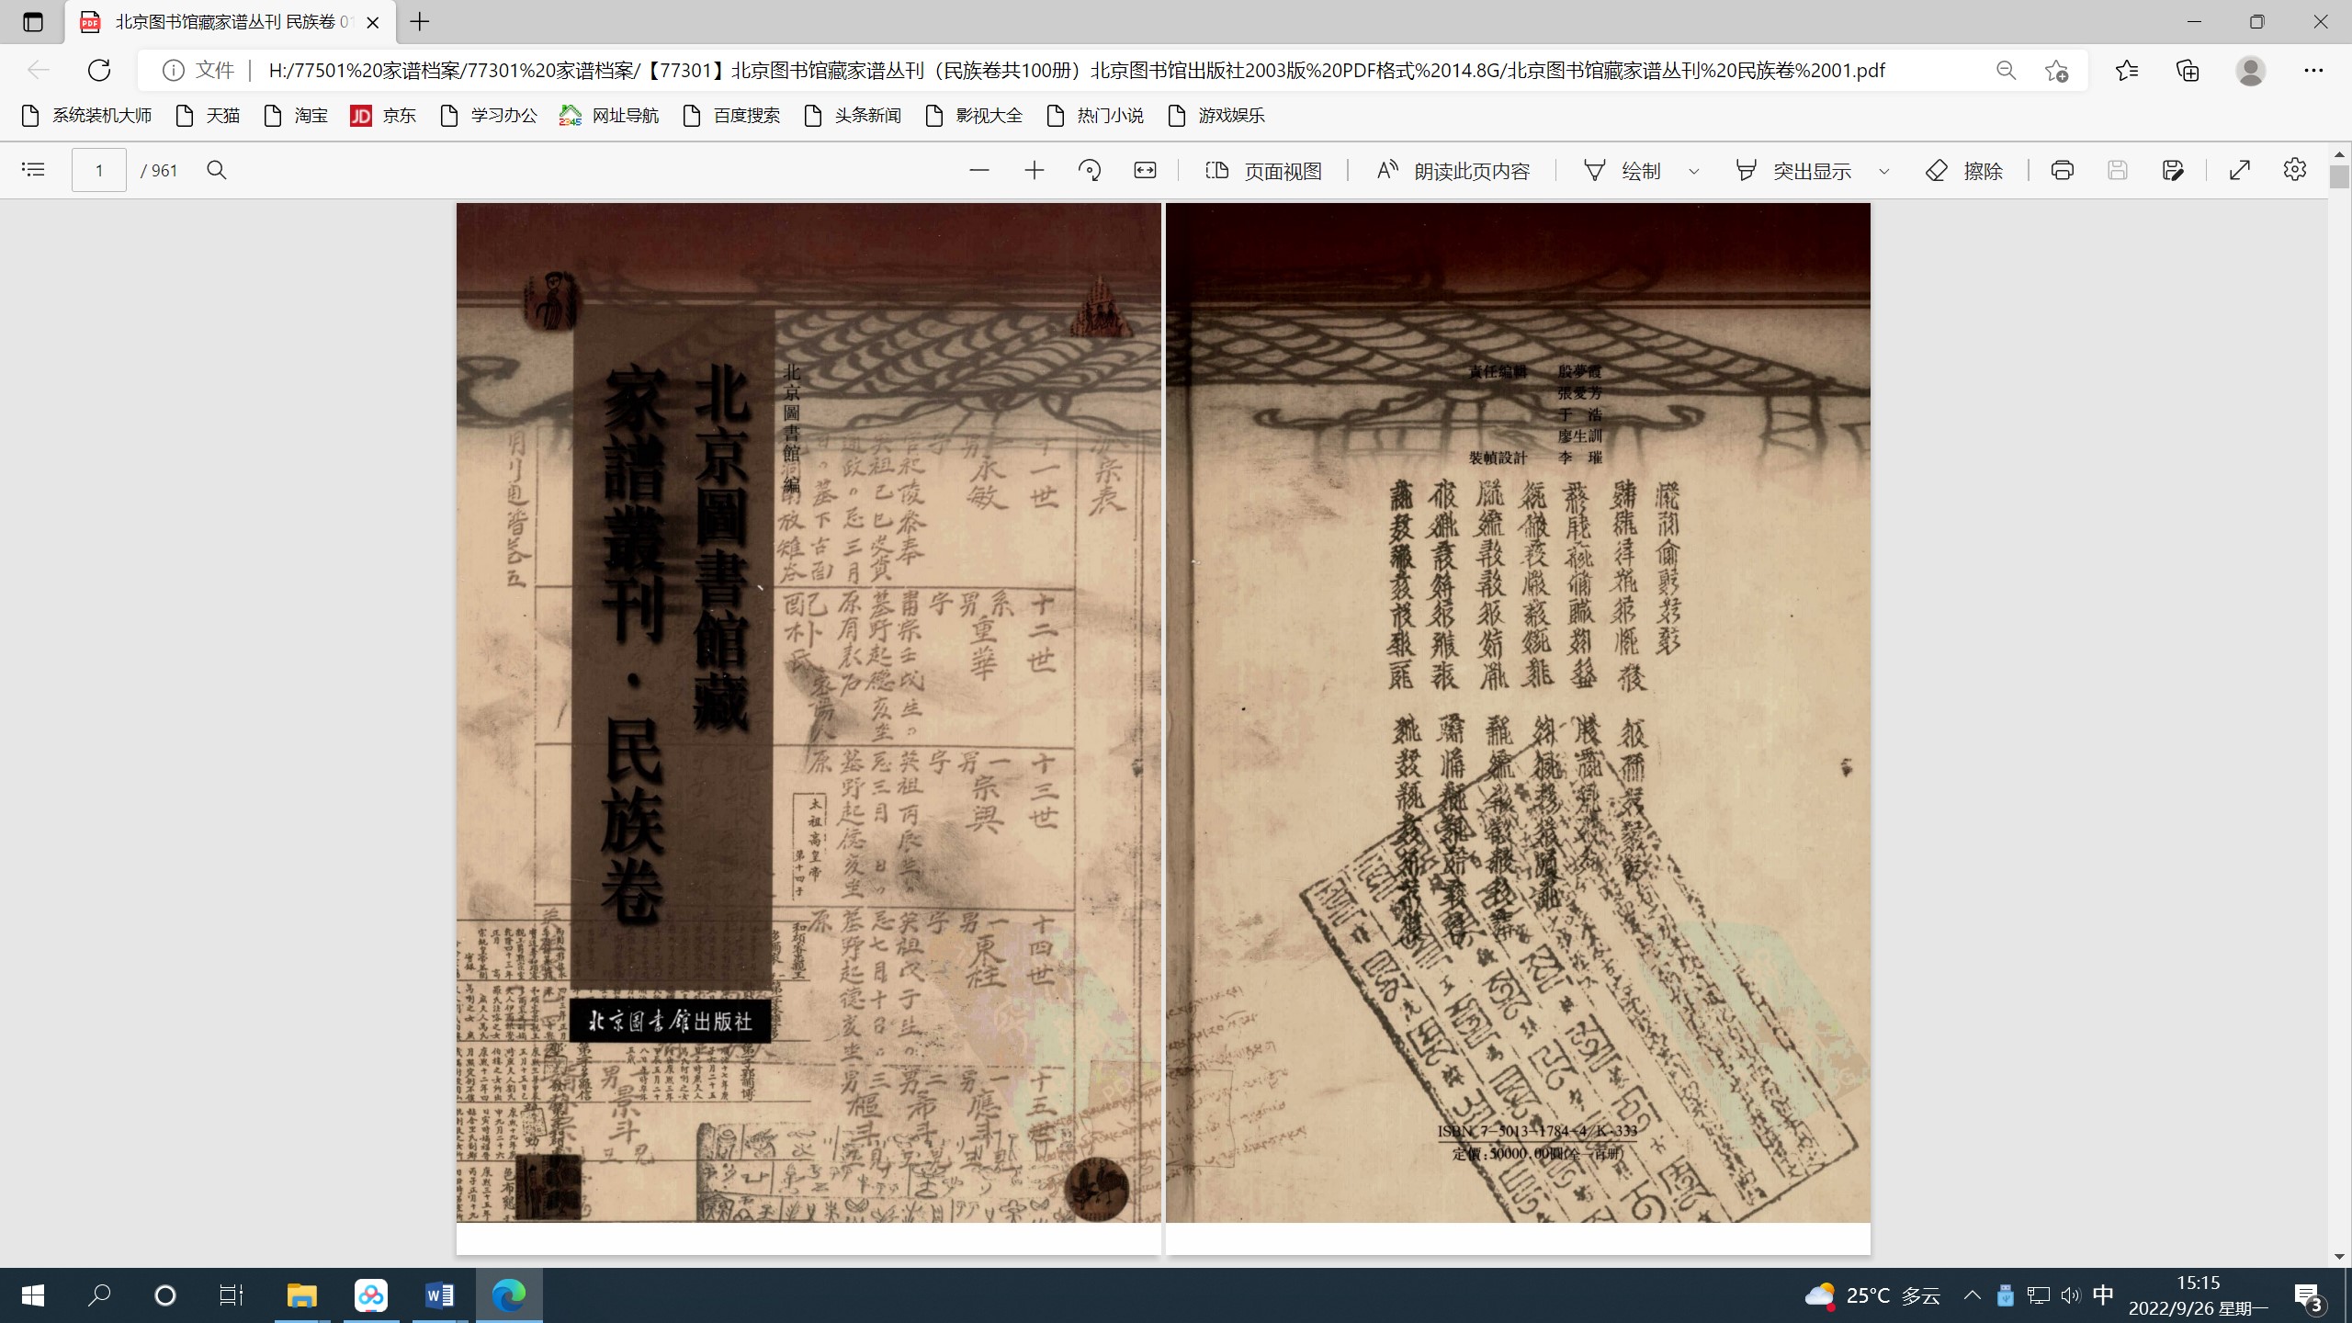Open the Collections panel
The image size is (2352, 1323).
(x=2188, y=71)
